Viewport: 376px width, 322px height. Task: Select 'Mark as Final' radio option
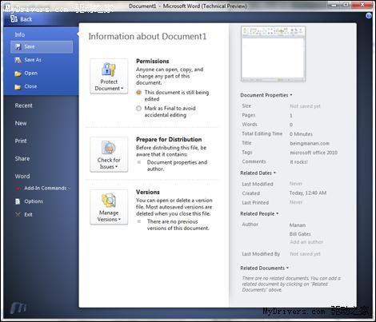pos(138,109)
